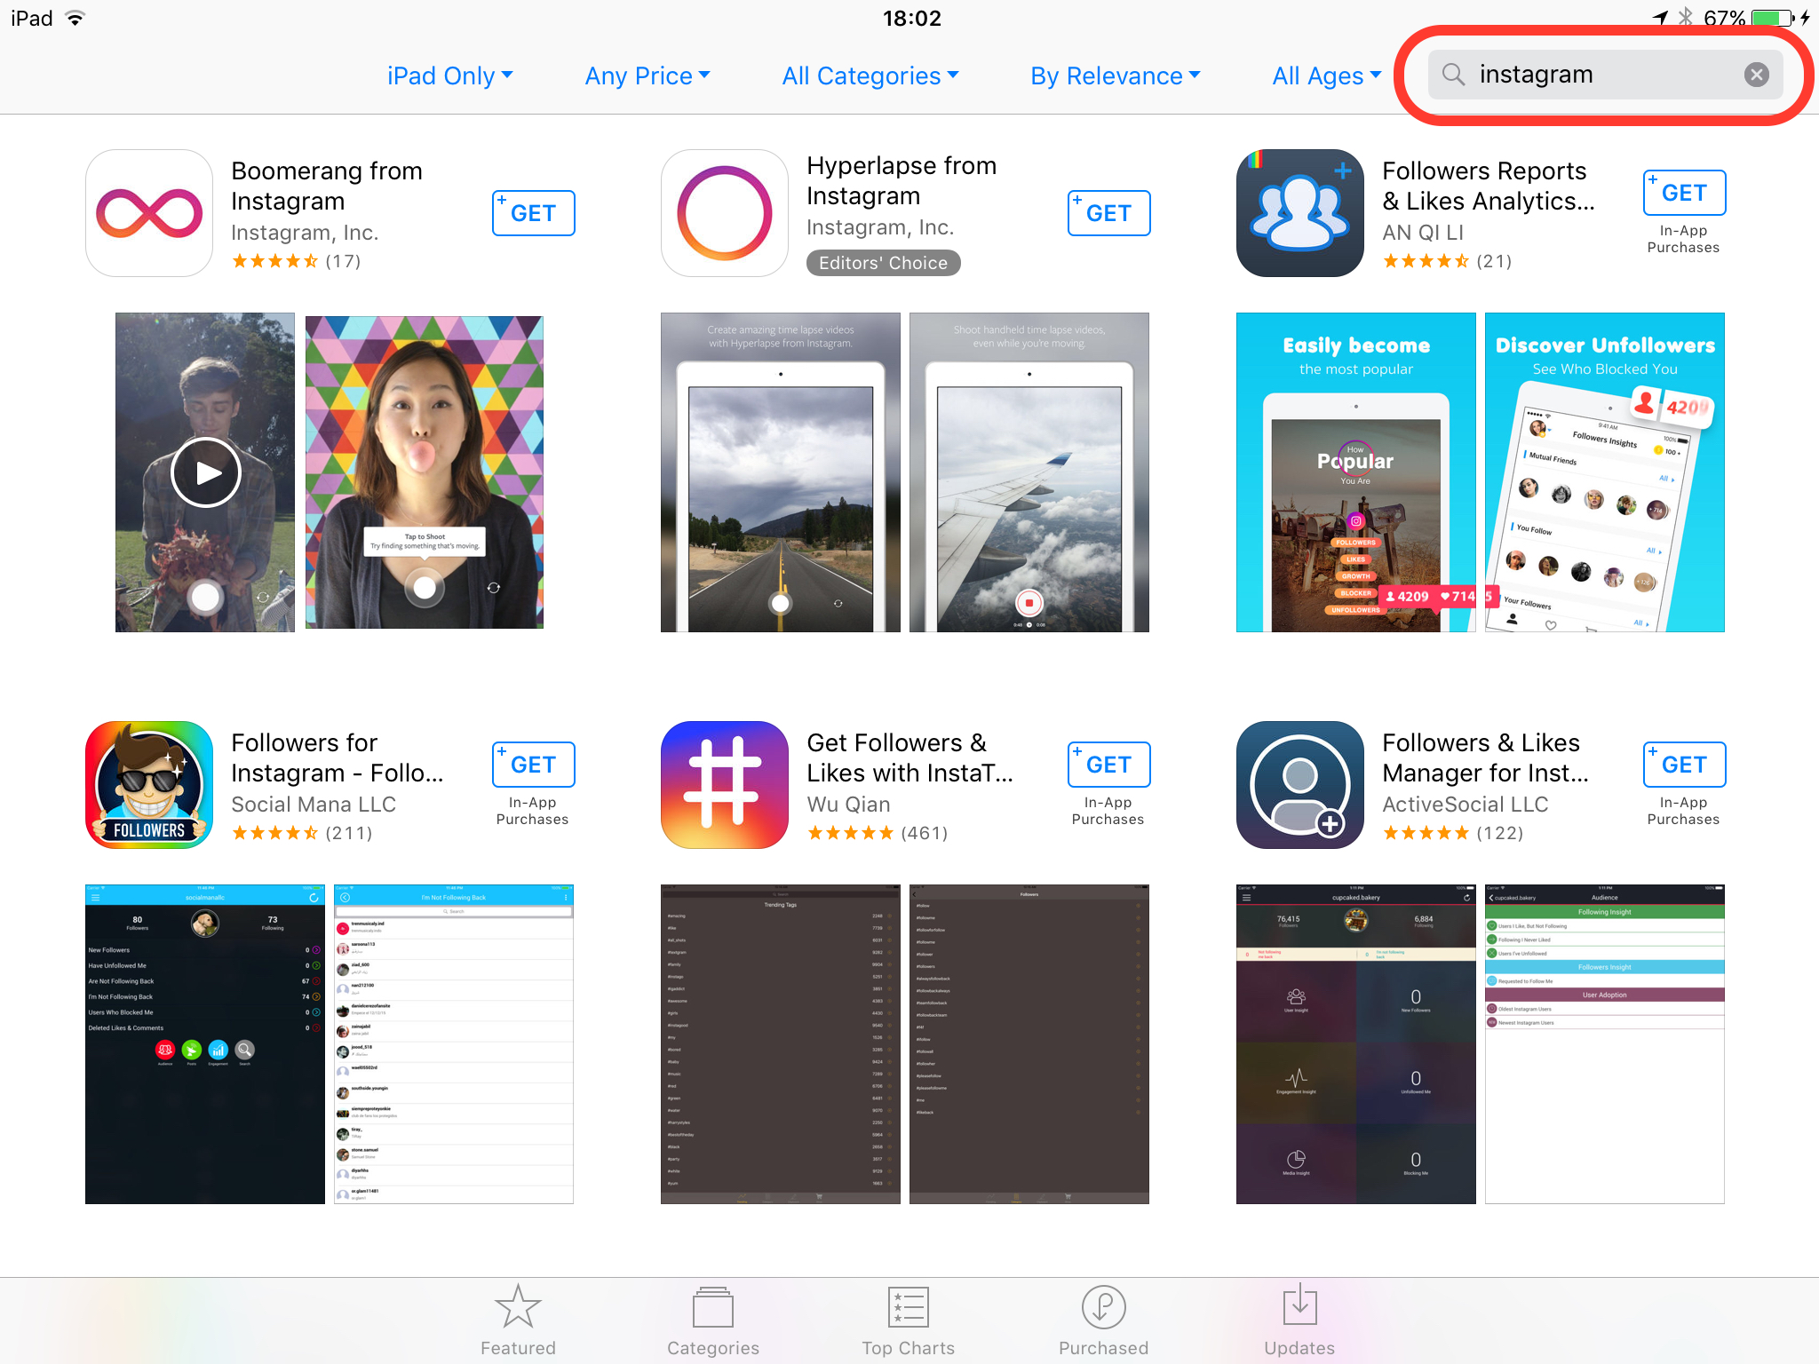Expand the All Categories filter dropdown
The image size is (1819, 1364).
coord(870,75)
